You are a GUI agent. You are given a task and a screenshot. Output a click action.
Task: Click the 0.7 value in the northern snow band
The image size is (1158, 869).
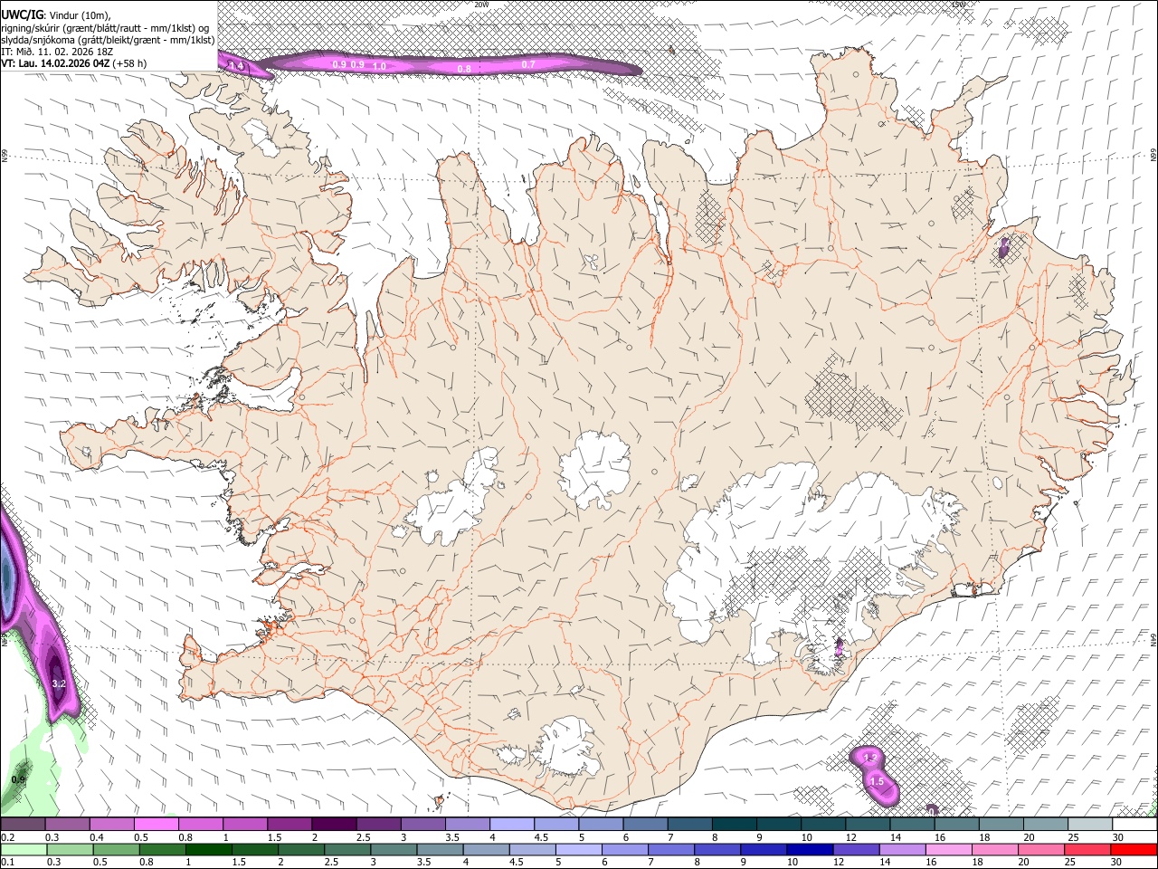[x=529, y=64]
